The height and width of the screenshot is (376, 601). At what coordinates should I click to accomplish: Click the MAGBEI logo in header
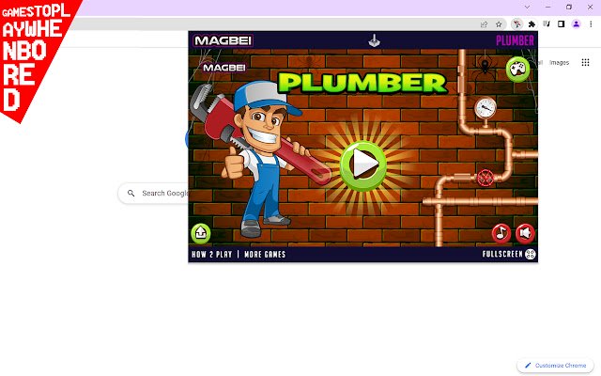click(x=223, y=40)
